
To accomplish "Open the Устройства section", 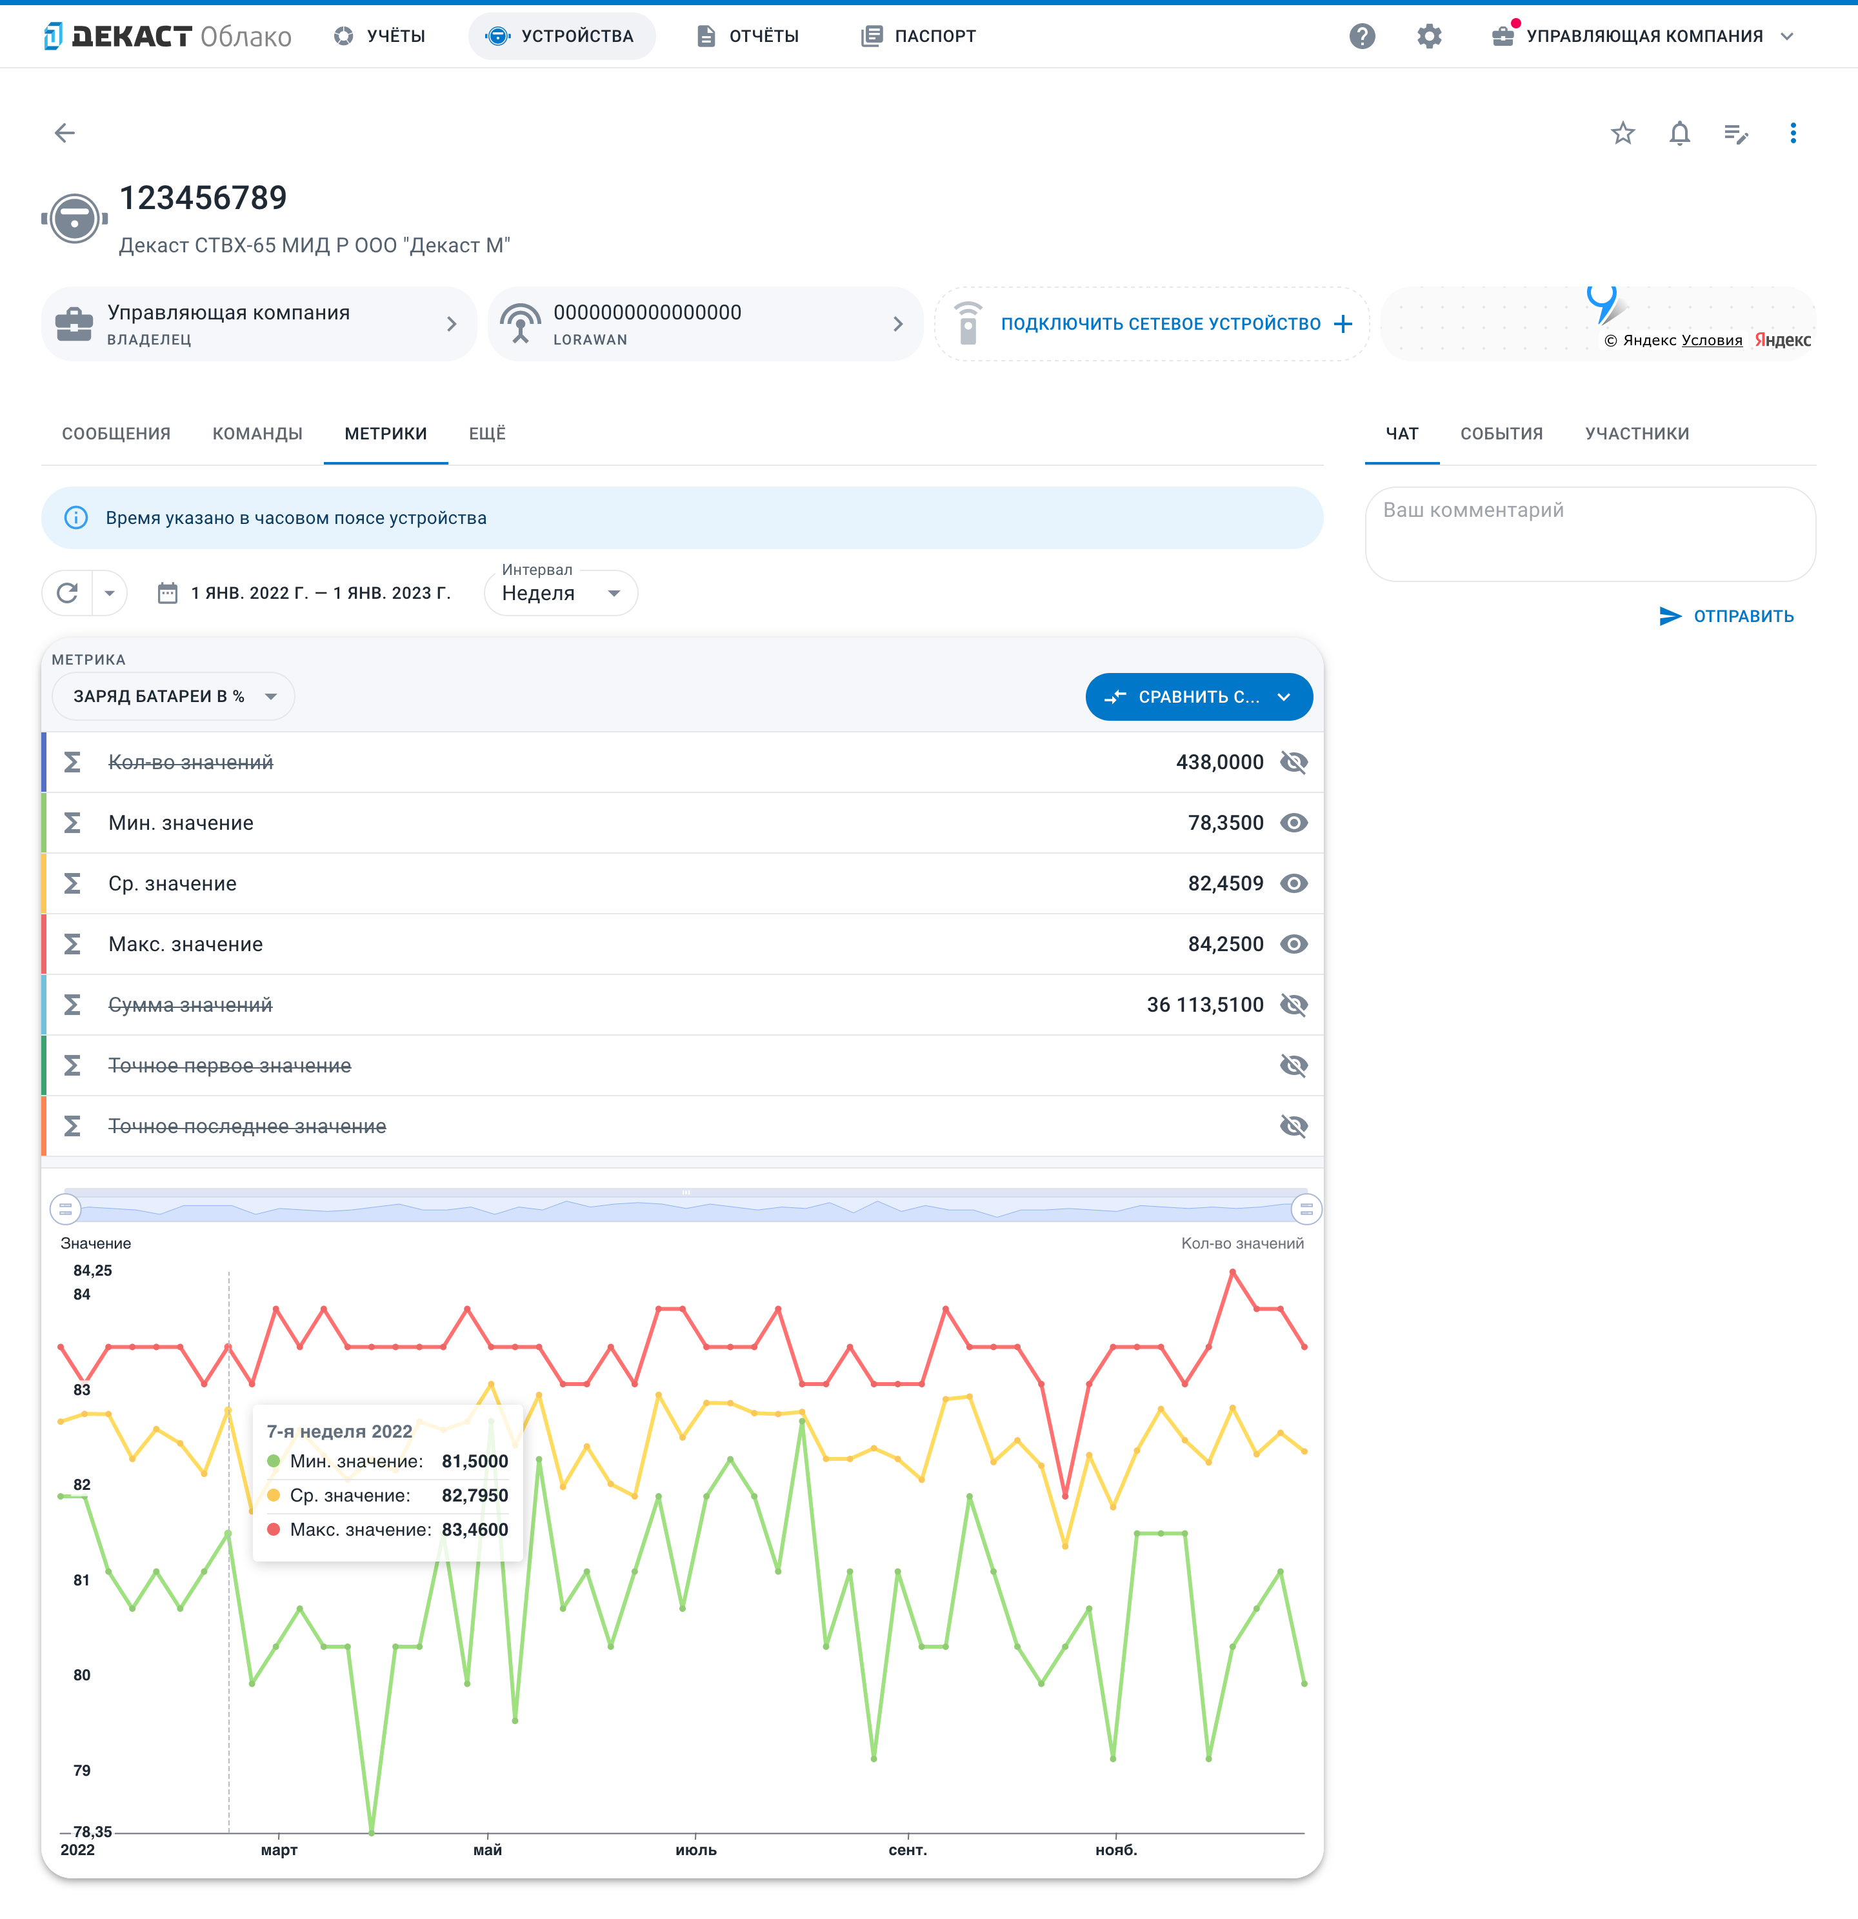I will pos(561,36).
